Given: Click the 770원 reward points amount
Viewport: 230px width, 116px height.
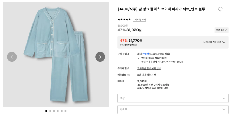Looking at the screenshot, I should coord(145,54).
